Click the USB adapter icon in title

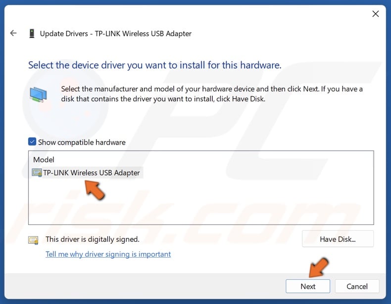click(32, 33)
